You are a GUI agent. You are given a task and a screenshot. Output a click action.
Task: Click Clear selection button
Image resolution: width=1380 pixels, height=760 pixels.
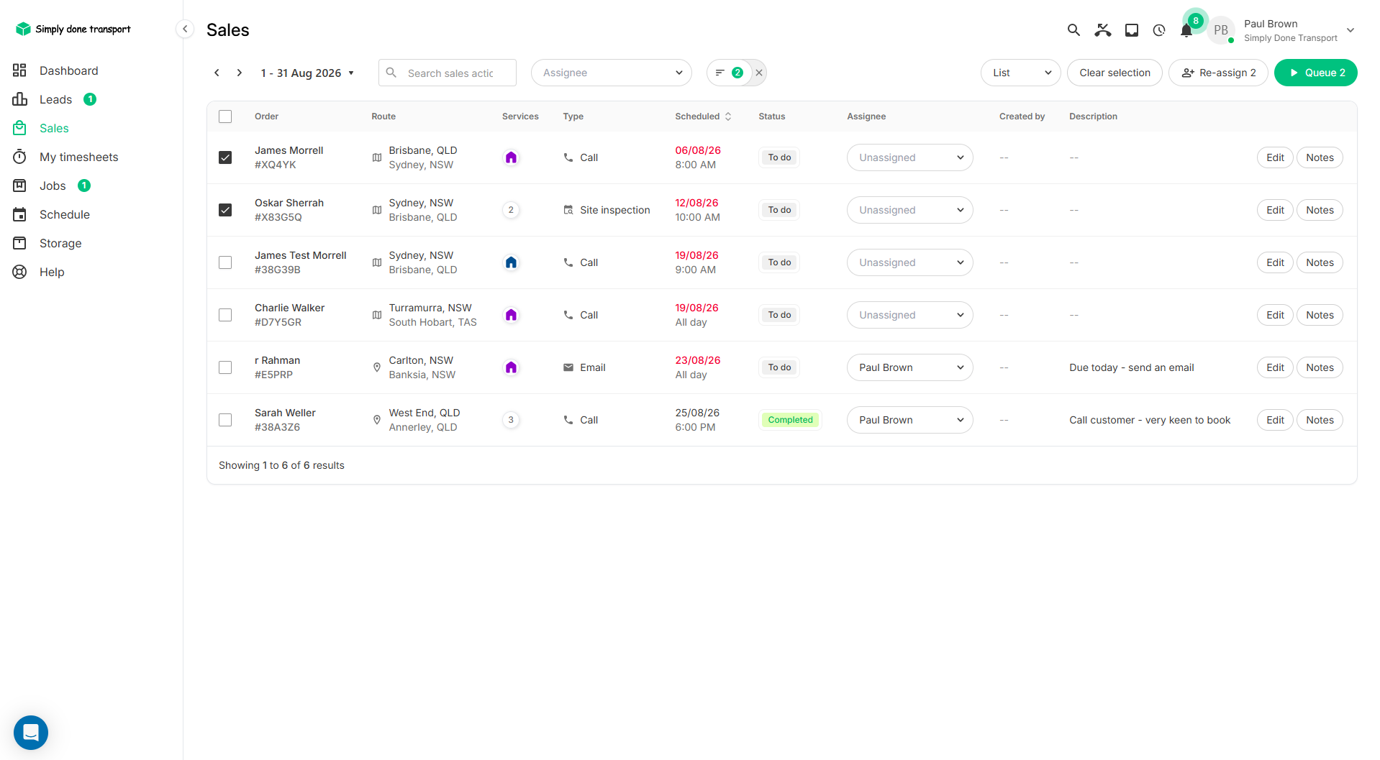1115,73
